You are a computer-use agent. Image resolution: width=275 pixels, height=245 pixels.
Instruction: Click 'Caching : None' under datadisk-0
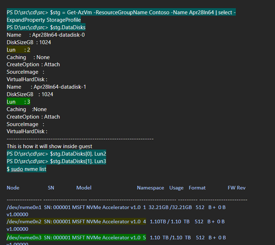28,57
